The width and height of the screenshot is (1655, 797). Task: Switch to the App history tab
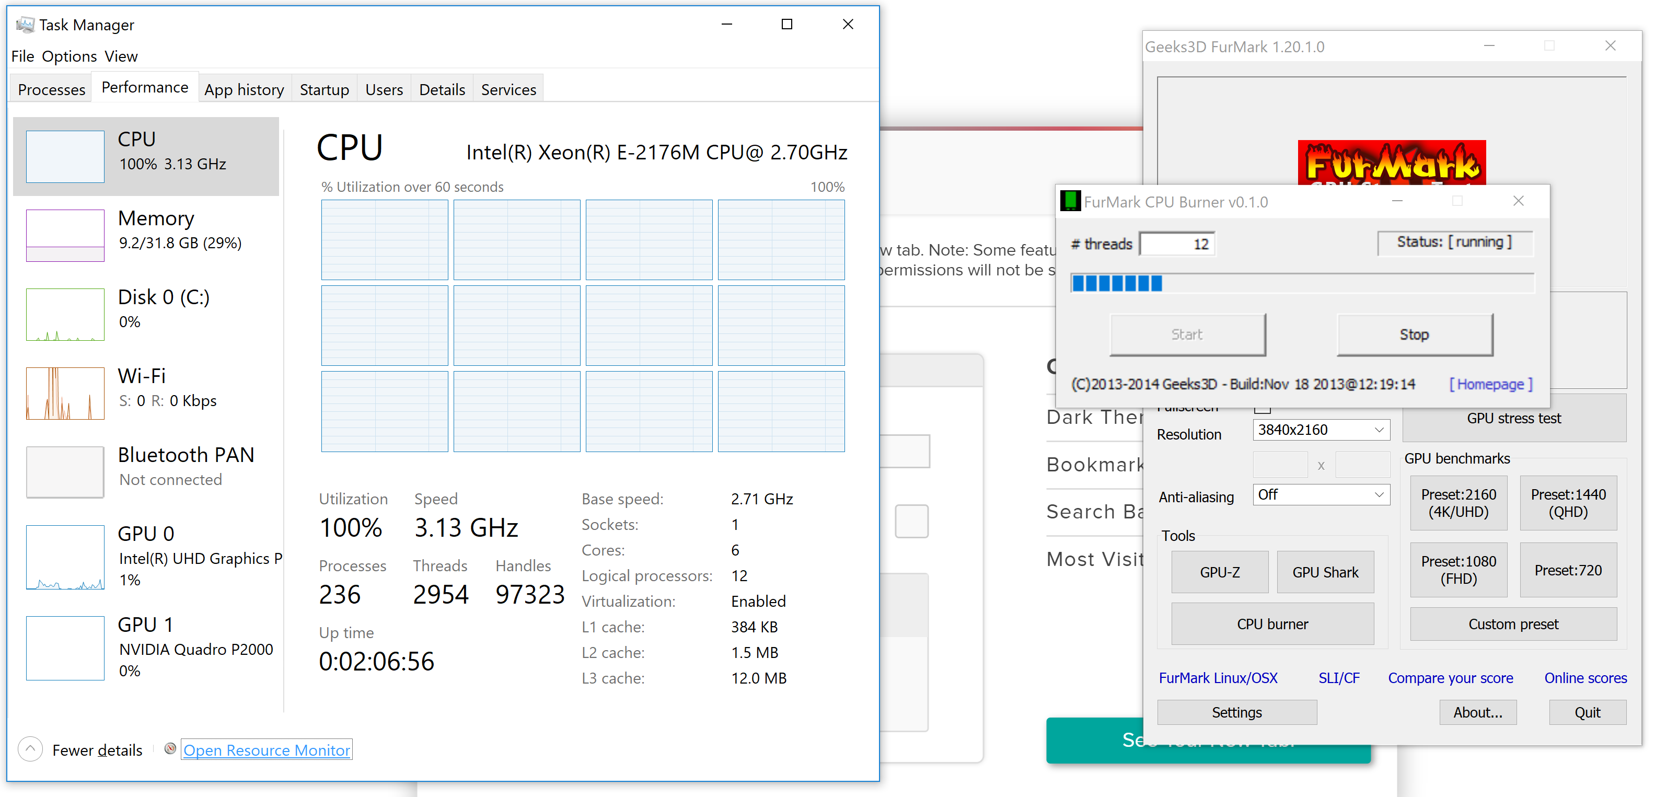pos(244,89)
